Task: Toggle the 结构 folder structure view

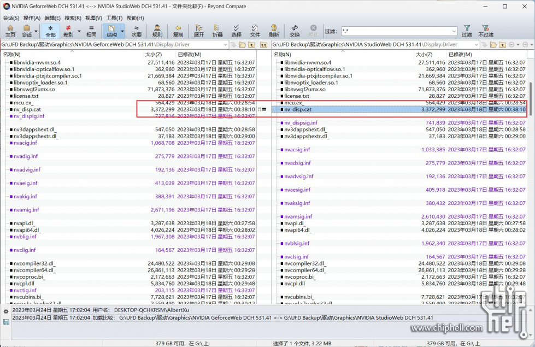Action: (111, 31)
